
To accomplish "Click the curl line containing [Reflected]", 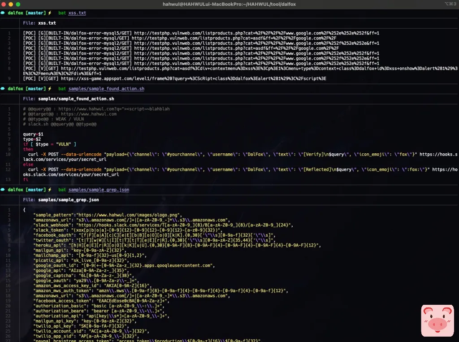I will 240,172.
